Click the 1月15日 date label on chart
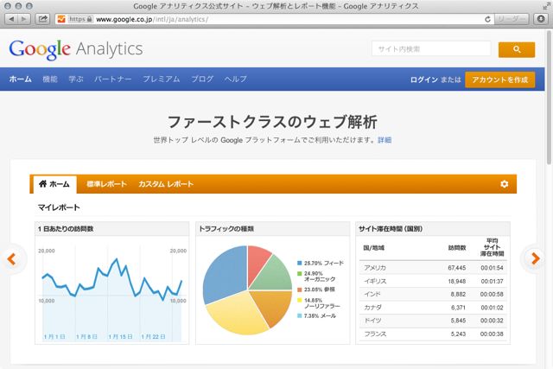This screenshot has height=369, width=553. click(x=120, y=337)
